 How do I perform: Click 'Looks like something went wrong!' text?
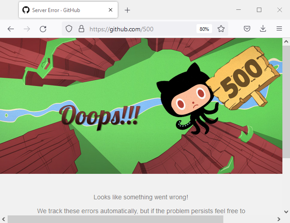point(141,197)
